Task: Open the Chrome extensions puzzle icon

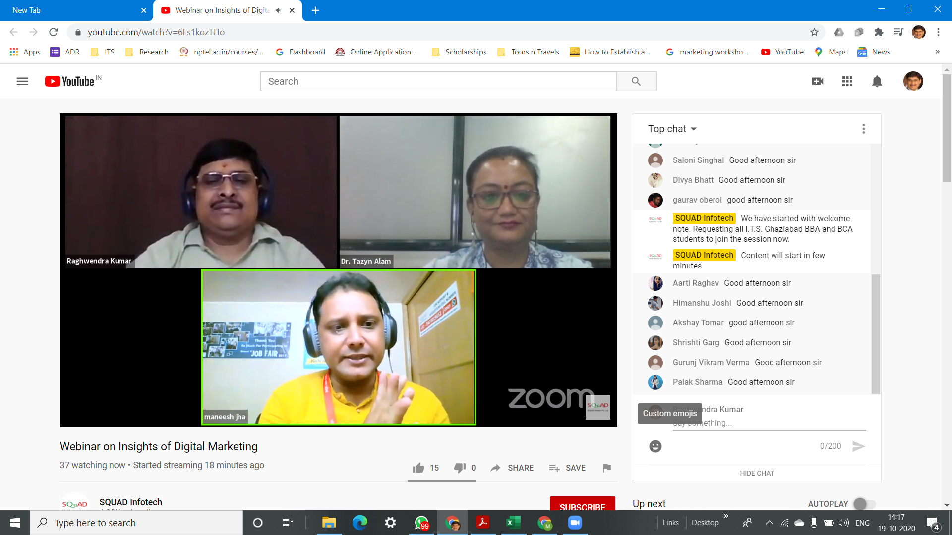Action: pos(879,32)
